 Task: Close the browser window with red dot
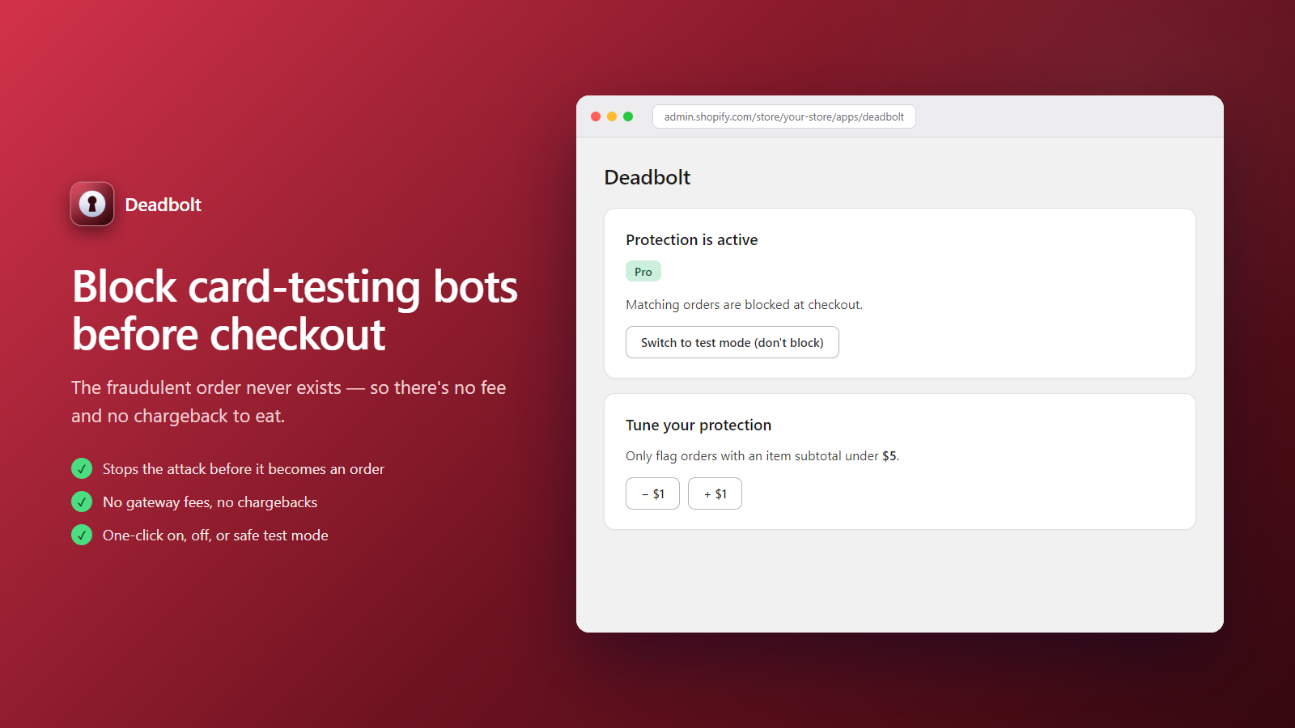(x=596, y=116)
